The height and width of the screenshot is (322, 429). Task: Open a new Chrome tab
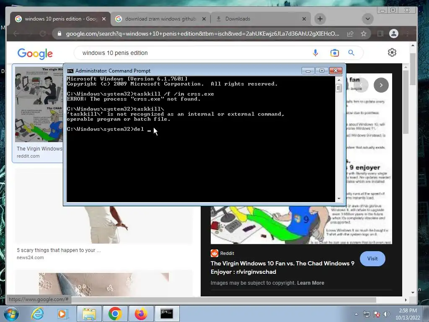(320, 19)
